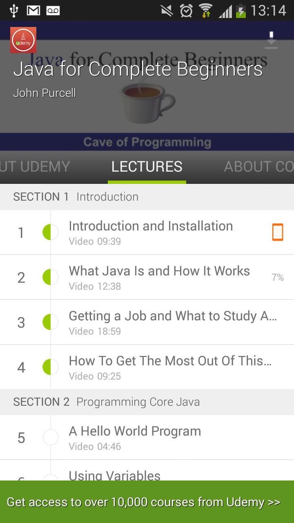This screenshot has width=294, height=523.
Task: Toggle progress circle for Introduction and Installation
Action: (x=50, y=232)
